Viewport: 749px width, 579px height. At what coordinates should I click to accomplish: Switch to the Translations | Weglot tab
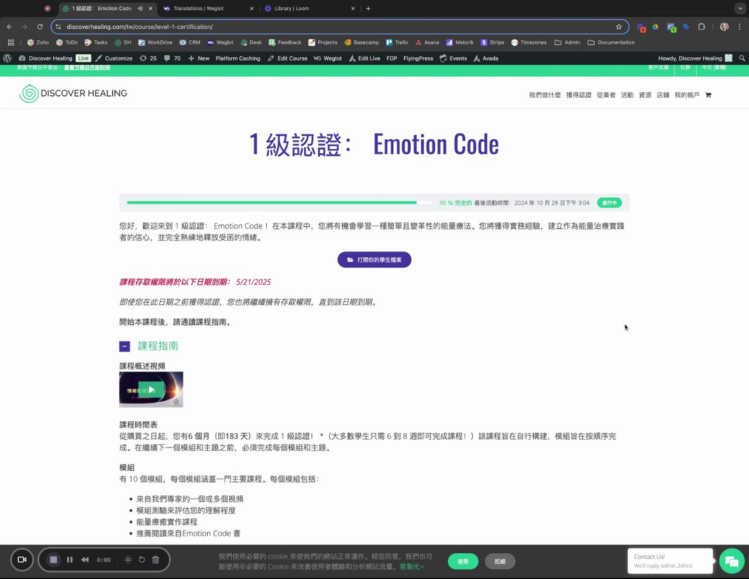(x=208, y=9)
